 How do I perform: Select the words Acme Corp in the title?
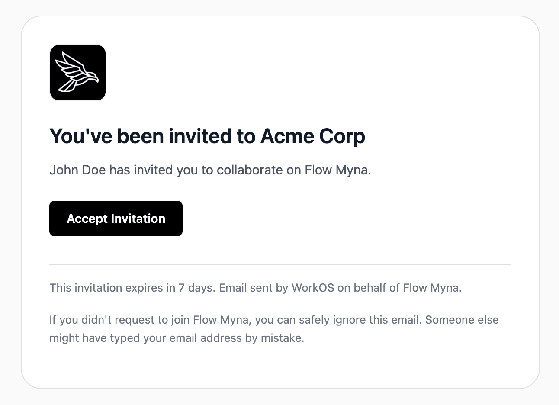pos(312,136)
